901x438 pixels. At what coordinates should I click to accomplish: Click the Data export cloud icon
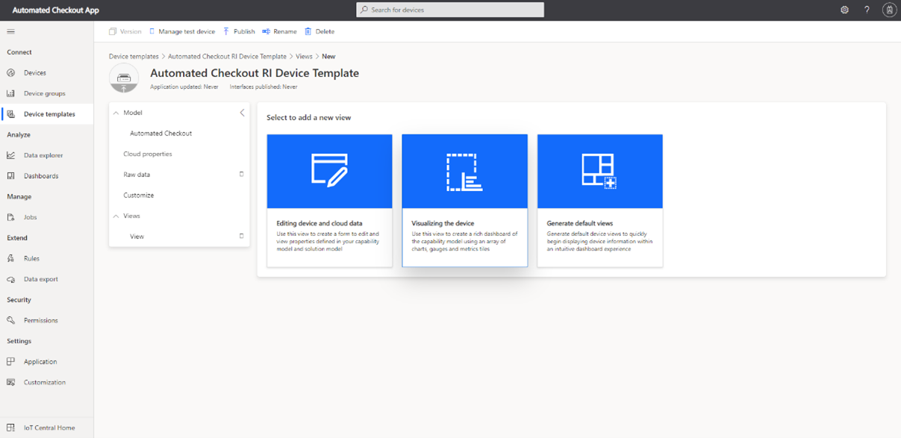10,279
